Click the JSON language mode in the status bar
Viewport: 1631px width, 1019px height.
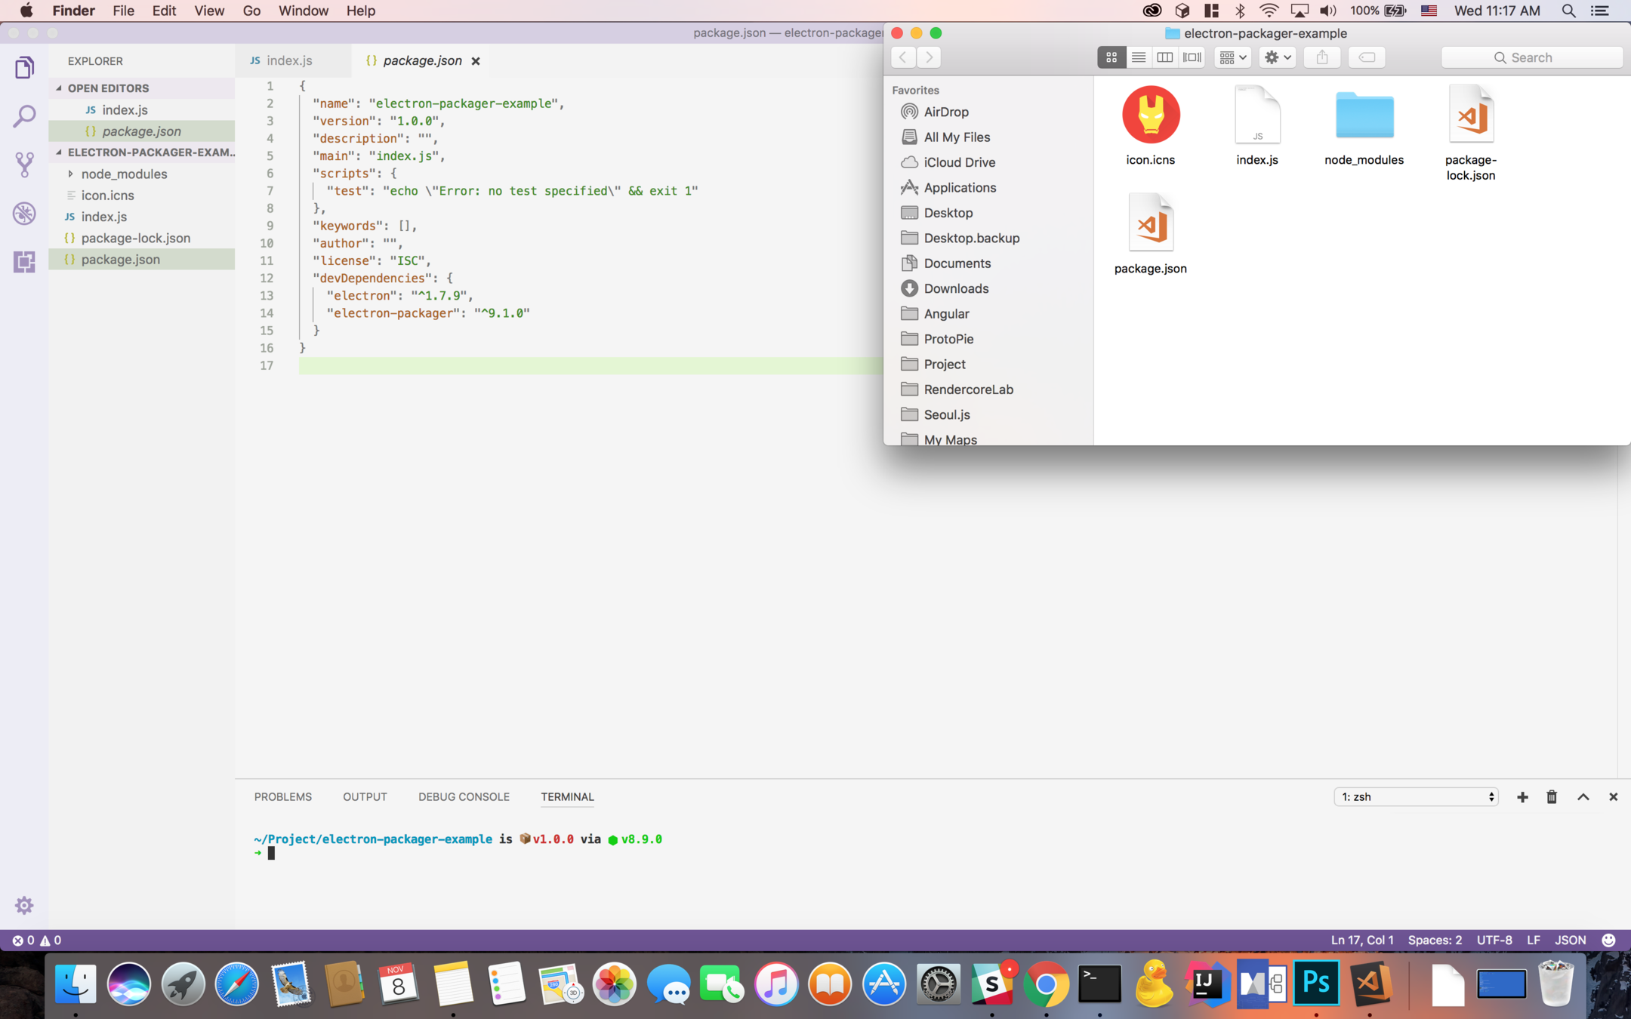(x=1570, y=940)
